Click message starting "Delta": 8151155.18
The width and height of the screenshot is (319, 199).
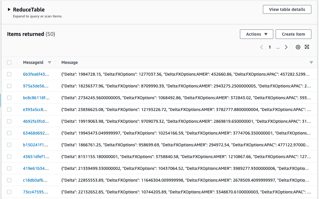186,157
